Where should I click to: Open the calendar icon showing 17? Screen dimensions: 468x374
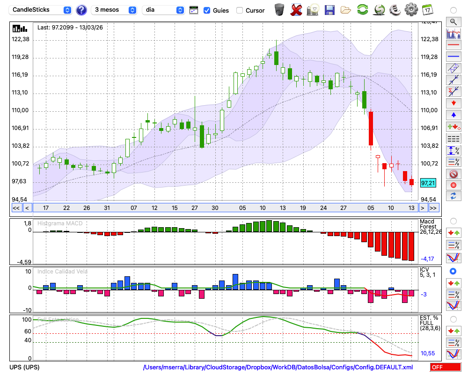[427, 9]
